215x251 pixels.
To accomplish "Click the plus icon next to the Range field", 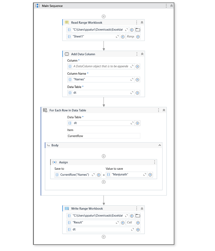I will (138, 36).
